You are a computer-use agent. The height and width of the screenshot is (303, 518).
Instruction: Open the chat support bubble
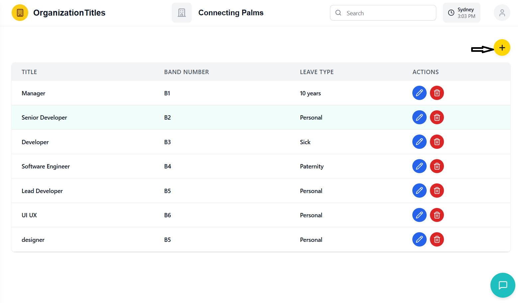pyautogui.click(x=503, y=285)
